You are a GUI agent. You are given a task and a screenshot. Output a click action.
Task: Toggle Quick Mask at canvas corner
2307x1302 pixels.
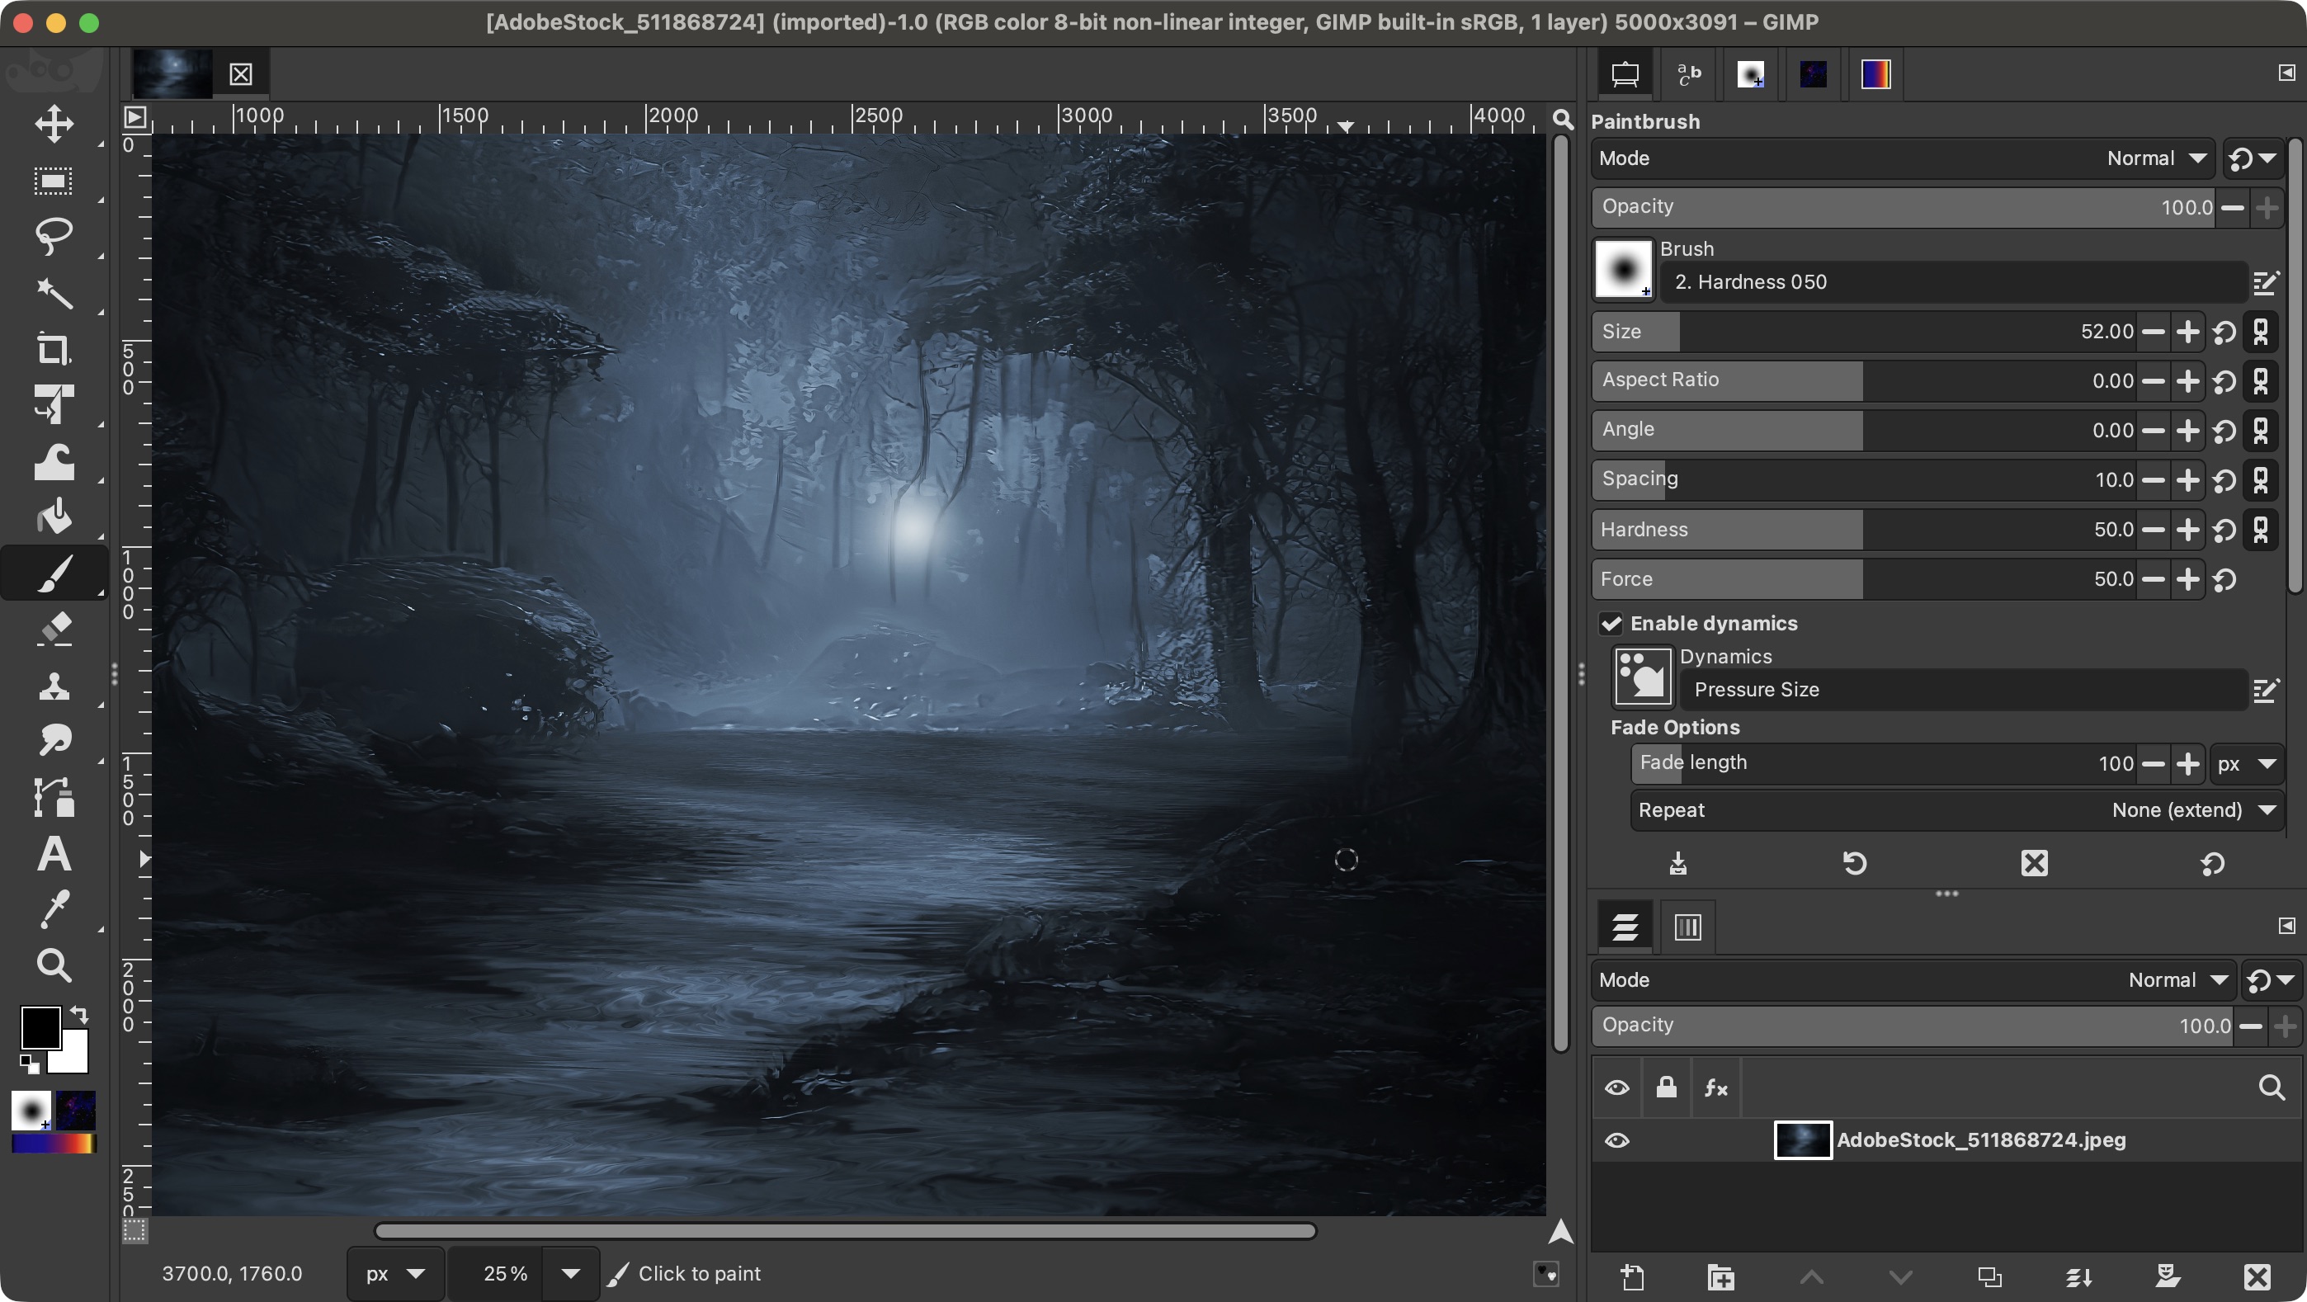pyautogui.click(x=134, y=1231)
